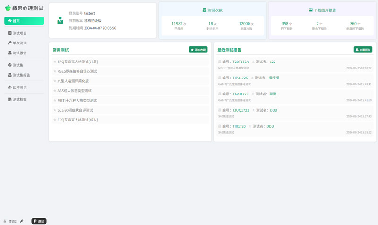Click the document icon before 编号 TAV31723
The image size is (378, 225).
(x=220, y=94)
